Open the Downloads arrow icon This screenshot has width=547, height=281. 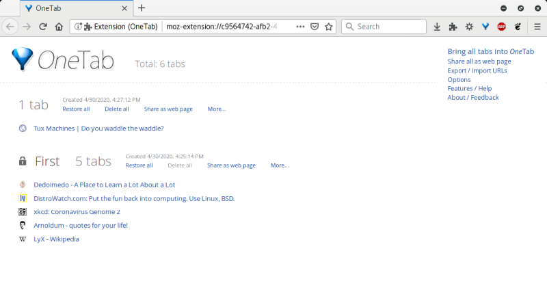click(437, 27)
